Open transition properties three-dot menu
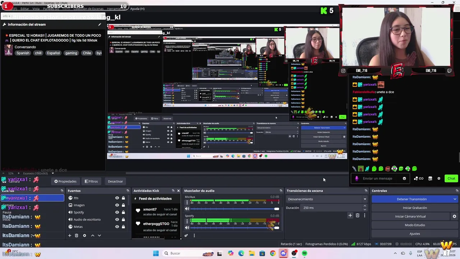Image resolution: width=460 pixels, height=259 pixels. point(364,215)
